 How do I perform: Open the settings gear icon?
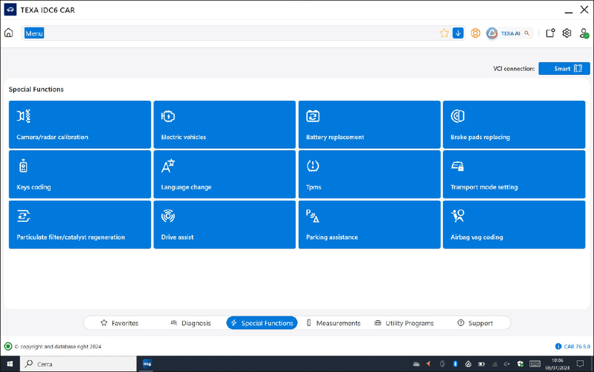click(x=567, y=33)
